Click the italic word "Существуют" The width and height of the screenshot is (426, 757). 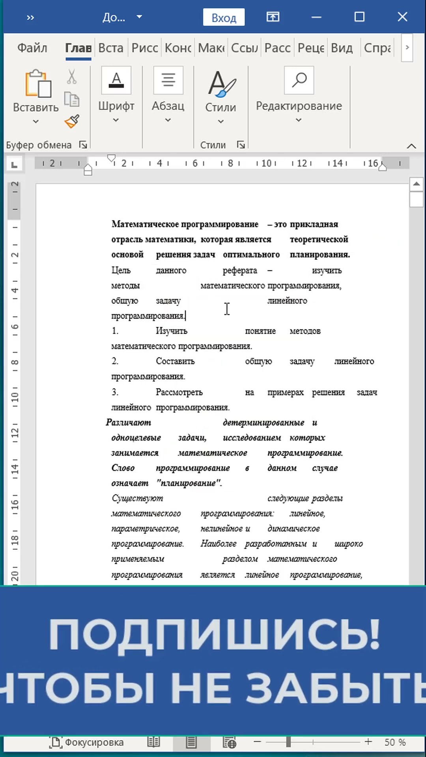(x=137, y=498)
